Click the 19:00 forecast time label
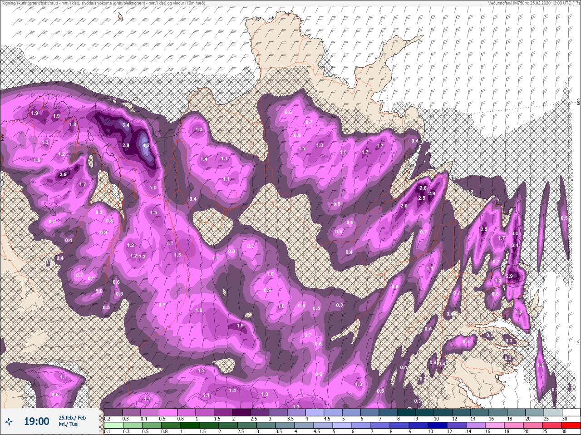581x435 pixels. coord(36,422)
